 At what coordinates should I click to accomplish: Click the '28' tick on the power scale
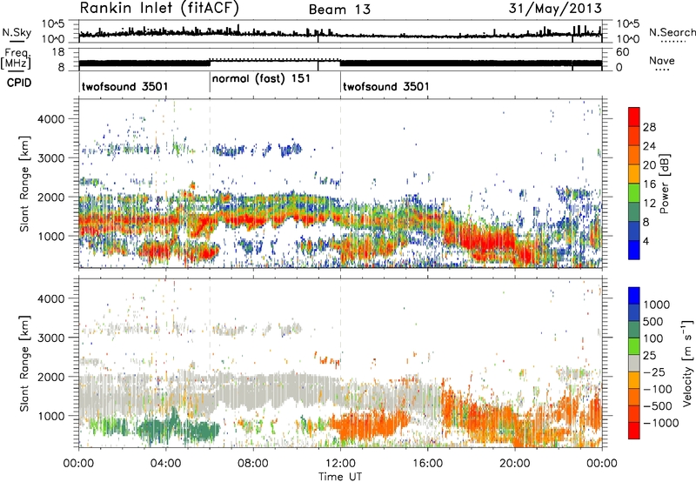coord(649,127)
